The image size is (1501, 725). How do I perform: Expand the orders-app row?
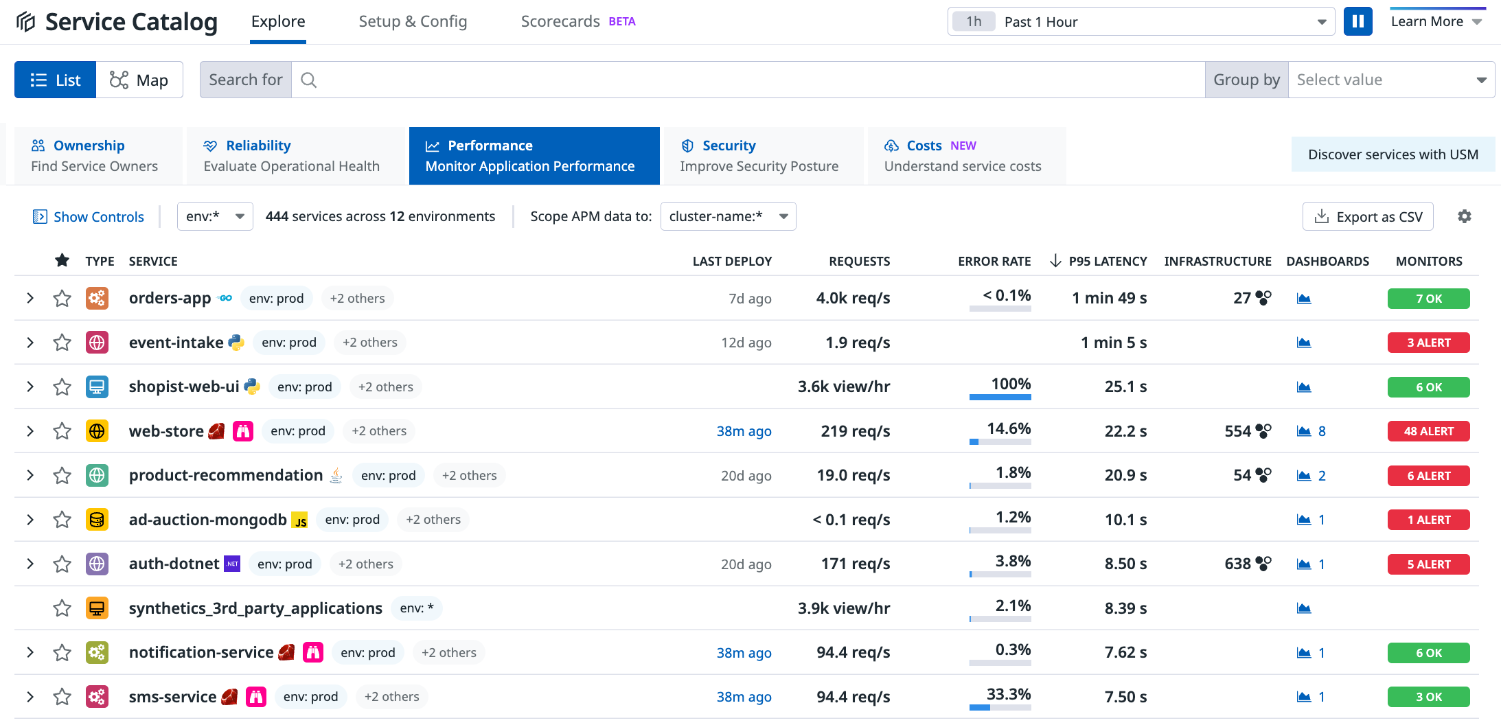30,298
